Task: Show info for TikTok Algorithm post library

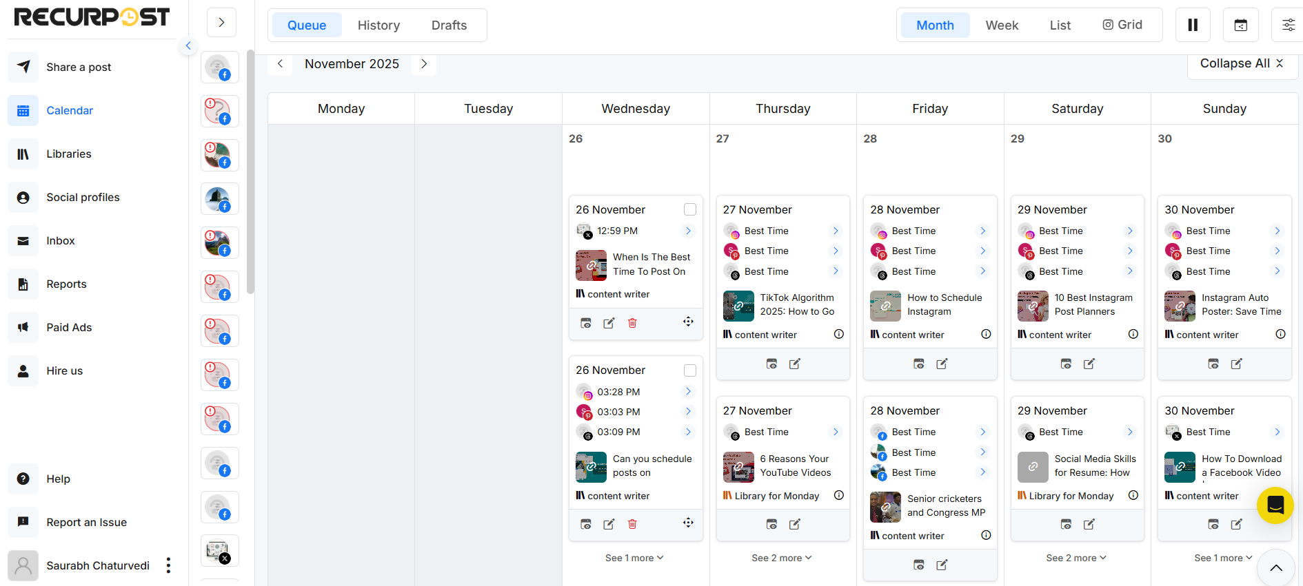Action: (x=839, y=334)
